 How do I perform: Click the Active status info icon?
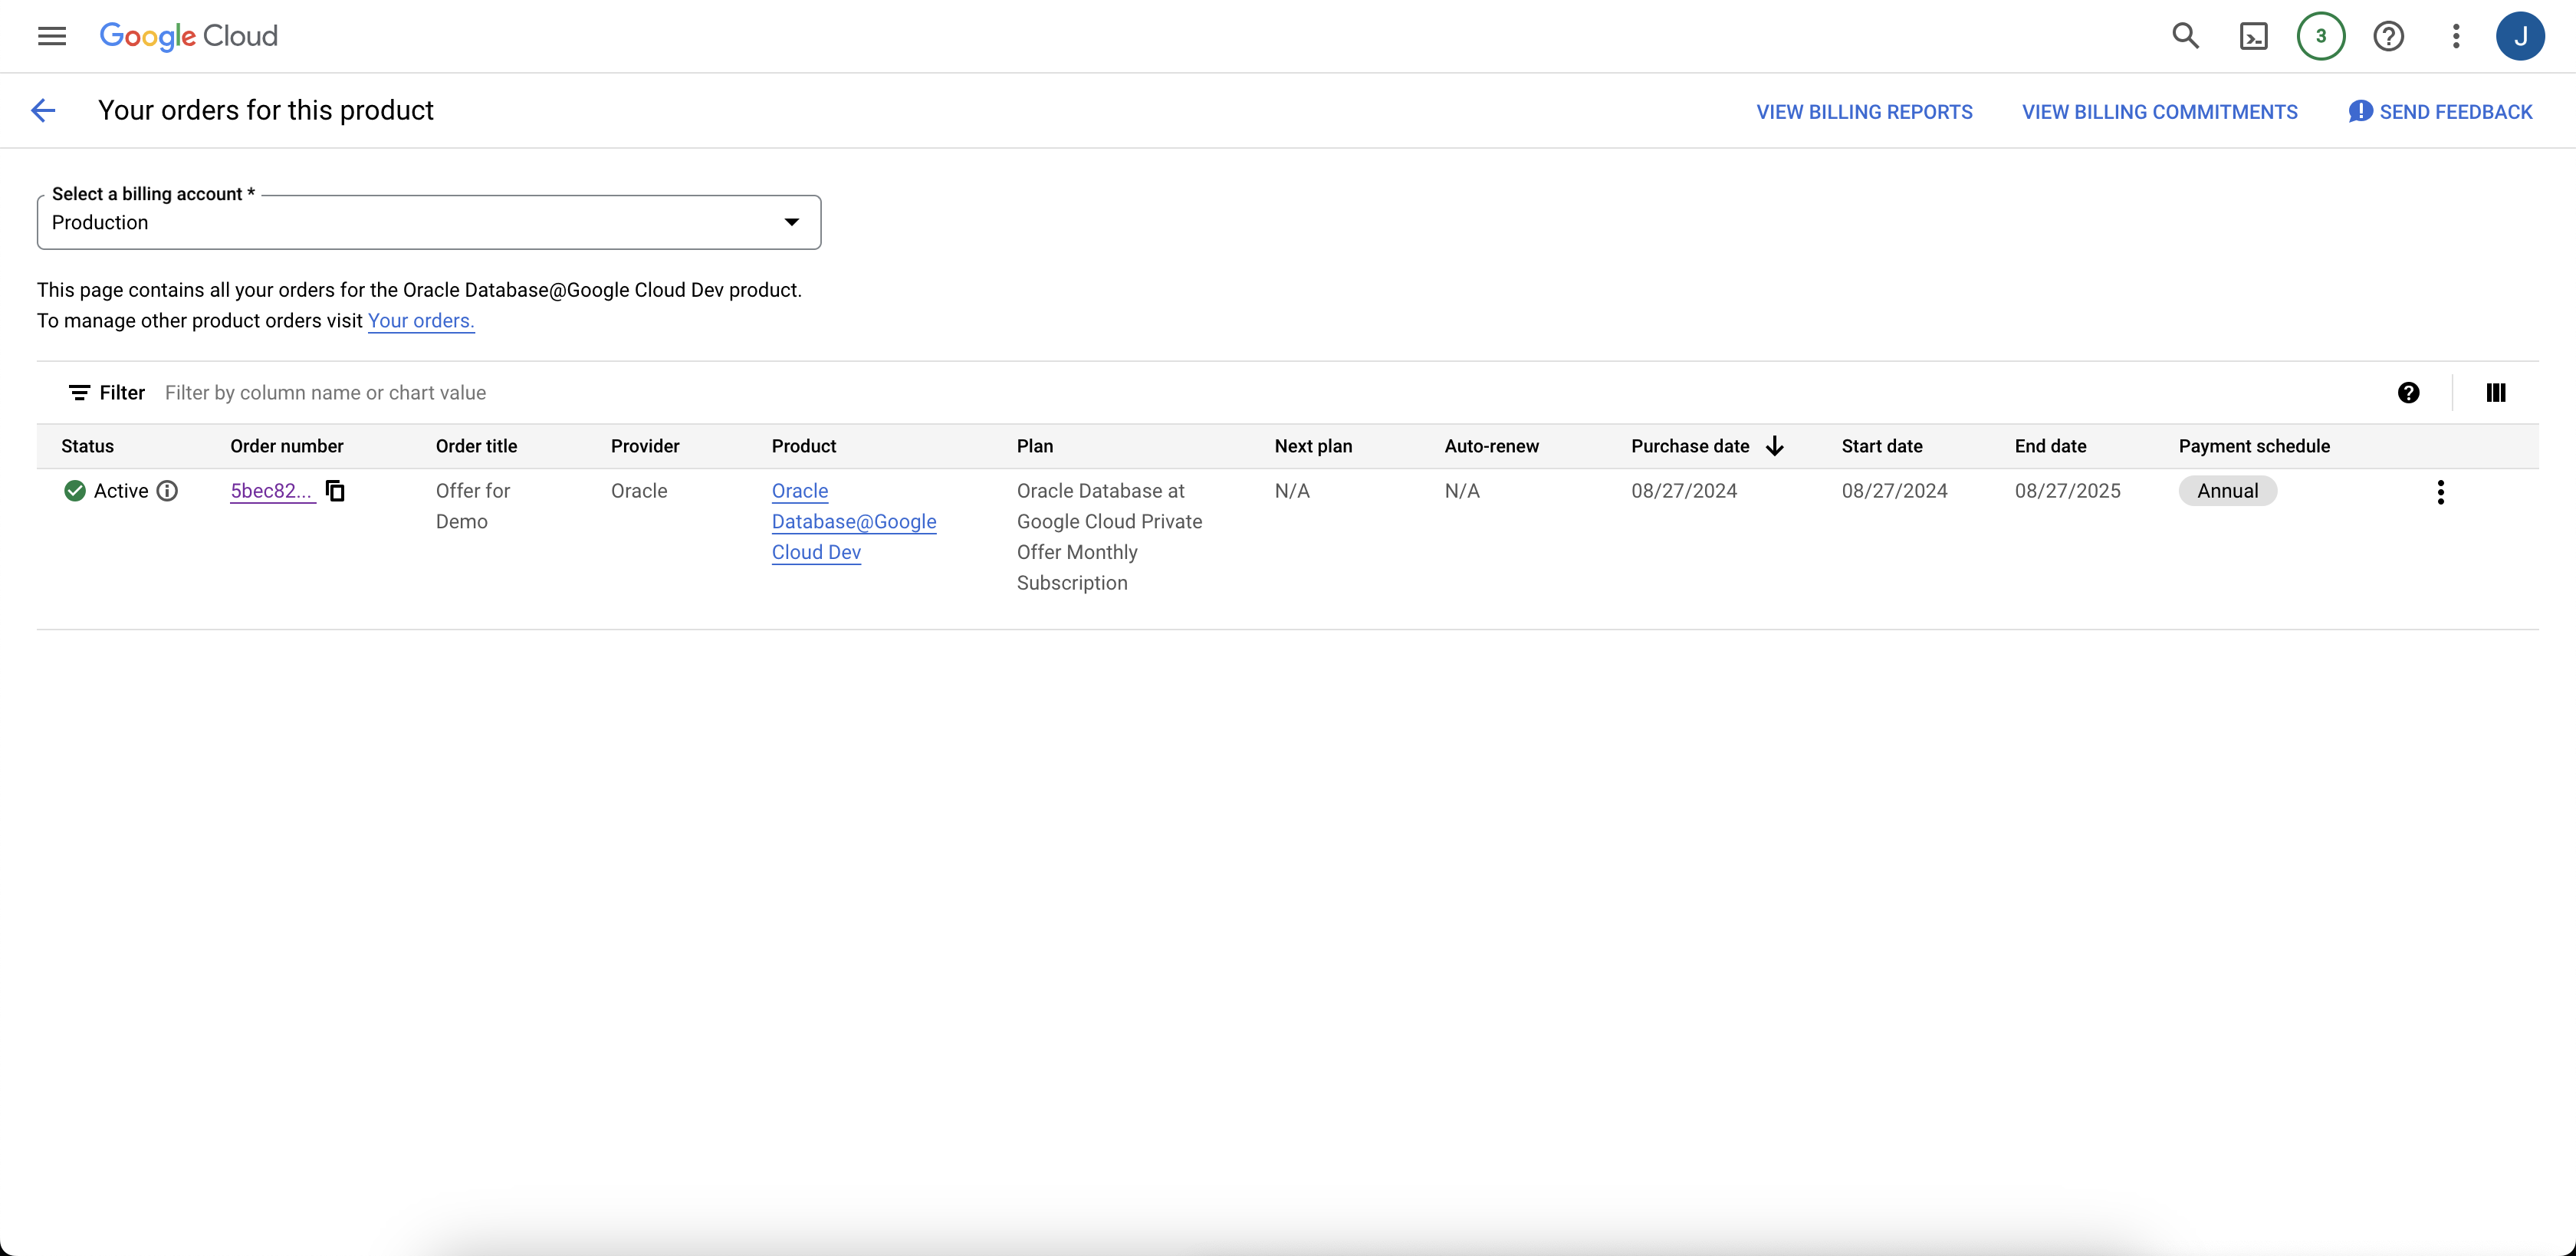point(167,491)
